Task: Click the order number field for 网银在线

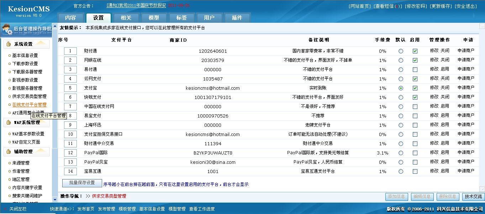Action: [x=70, y=61]
